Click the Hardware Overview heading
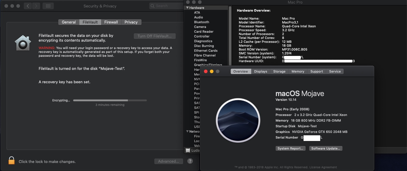 (x=254, y=10)
